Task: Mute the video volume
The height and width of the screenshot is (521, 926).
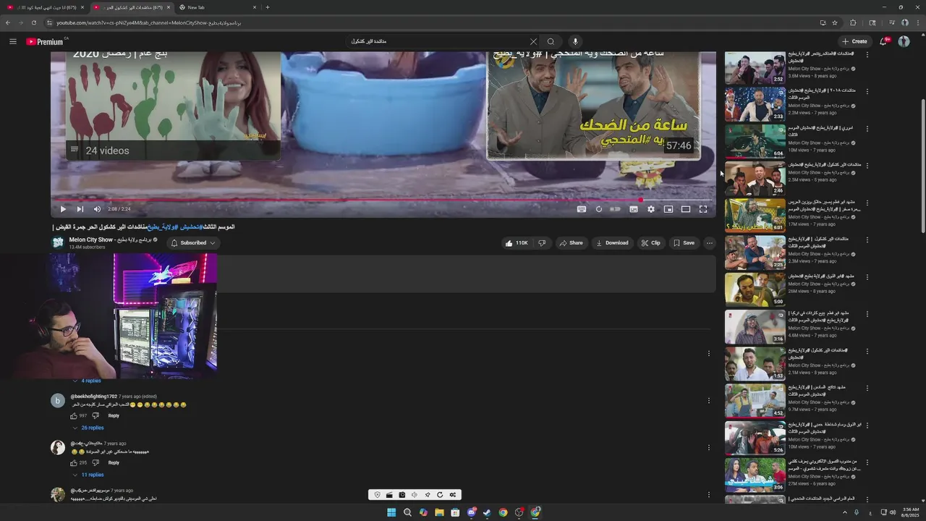Action: [x=98, y=209]
